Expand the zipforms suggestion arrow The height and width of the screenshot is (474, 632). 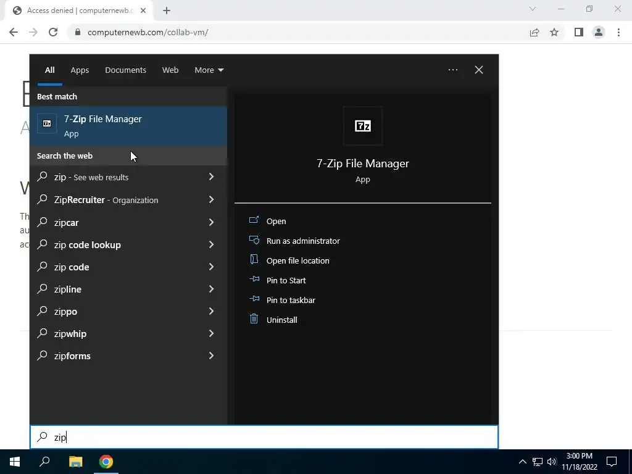211,355
